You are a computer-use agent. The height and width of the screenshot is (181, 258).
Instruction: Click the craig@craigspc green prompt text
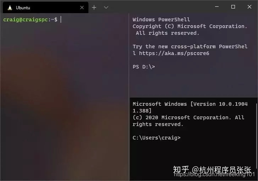(26, 20)
